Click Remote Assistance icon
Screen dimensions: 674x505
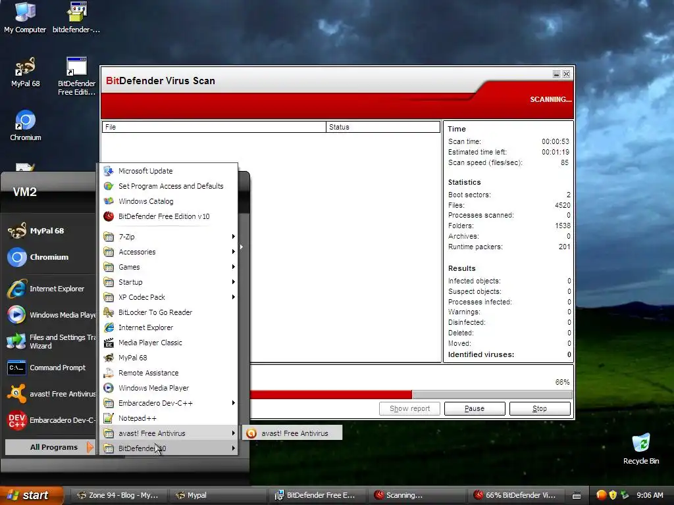(x=109, y=373)
